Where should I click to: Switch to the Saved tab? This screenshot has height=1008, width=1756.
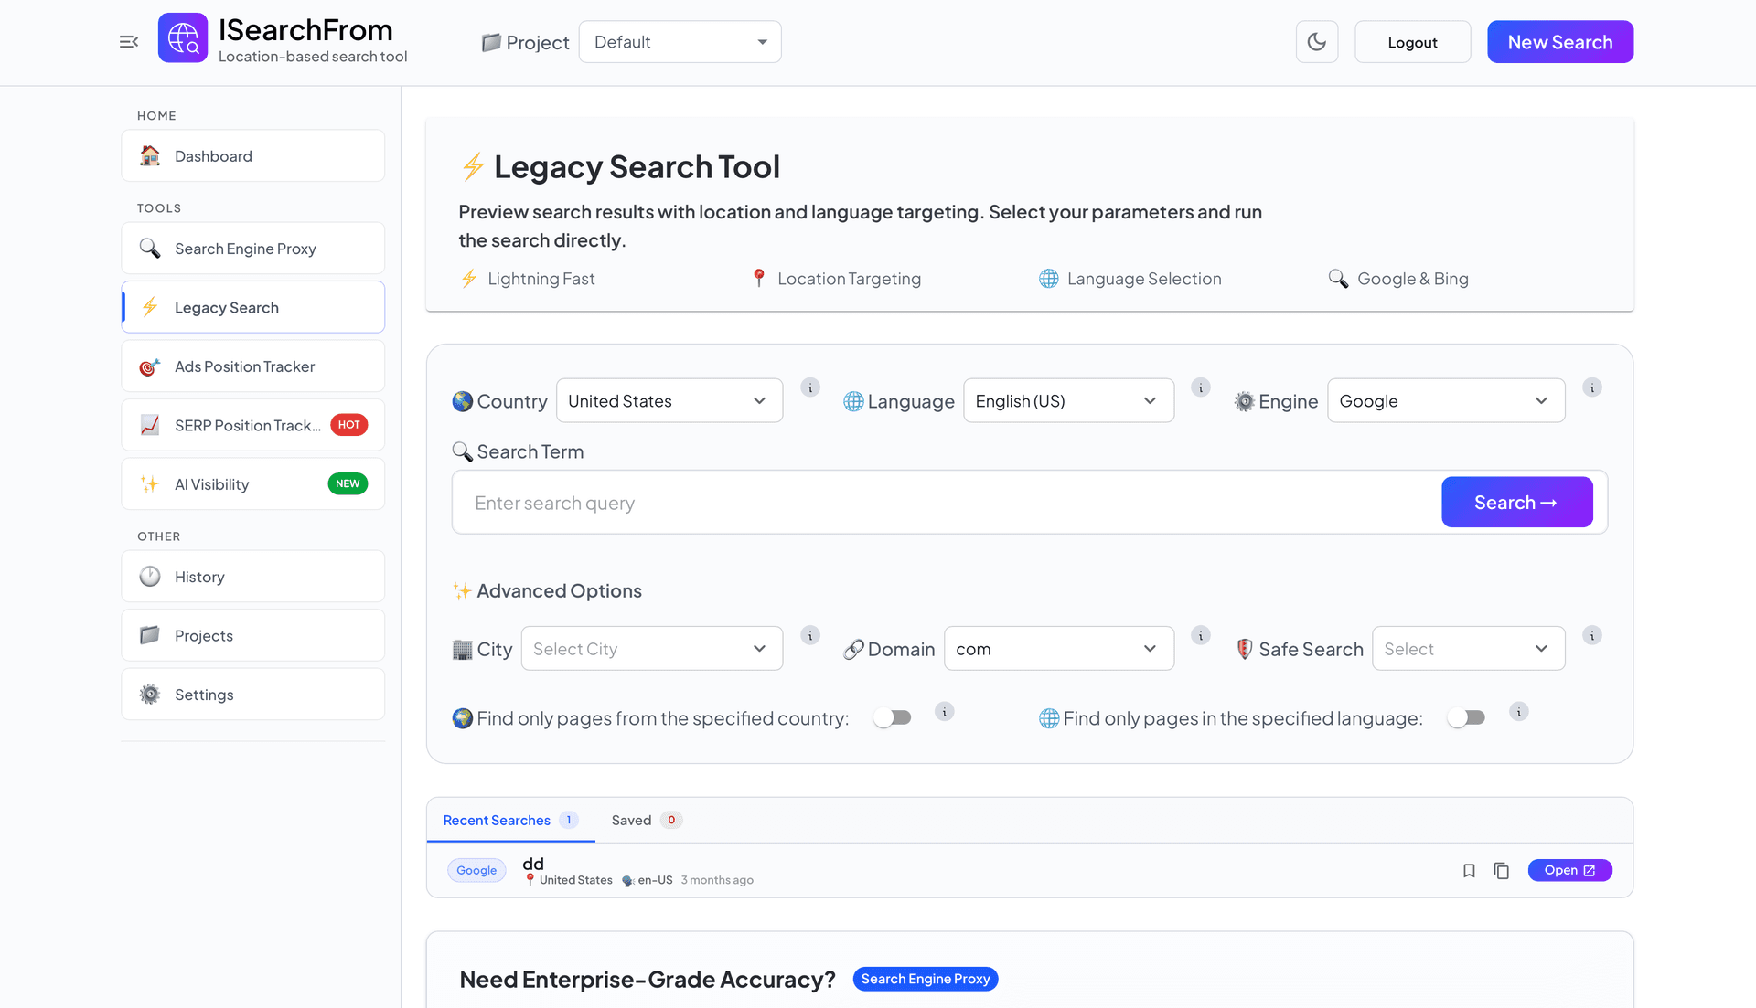(647, 821)
